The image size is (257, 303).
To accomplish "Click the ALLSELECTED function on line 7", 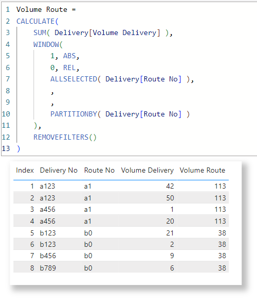I will [x=74, y=79].
